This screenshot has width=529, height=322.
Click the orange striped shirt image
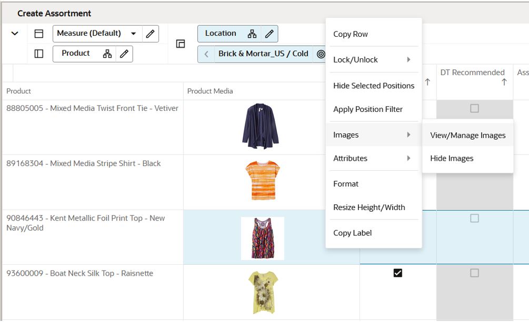(263, 181)
